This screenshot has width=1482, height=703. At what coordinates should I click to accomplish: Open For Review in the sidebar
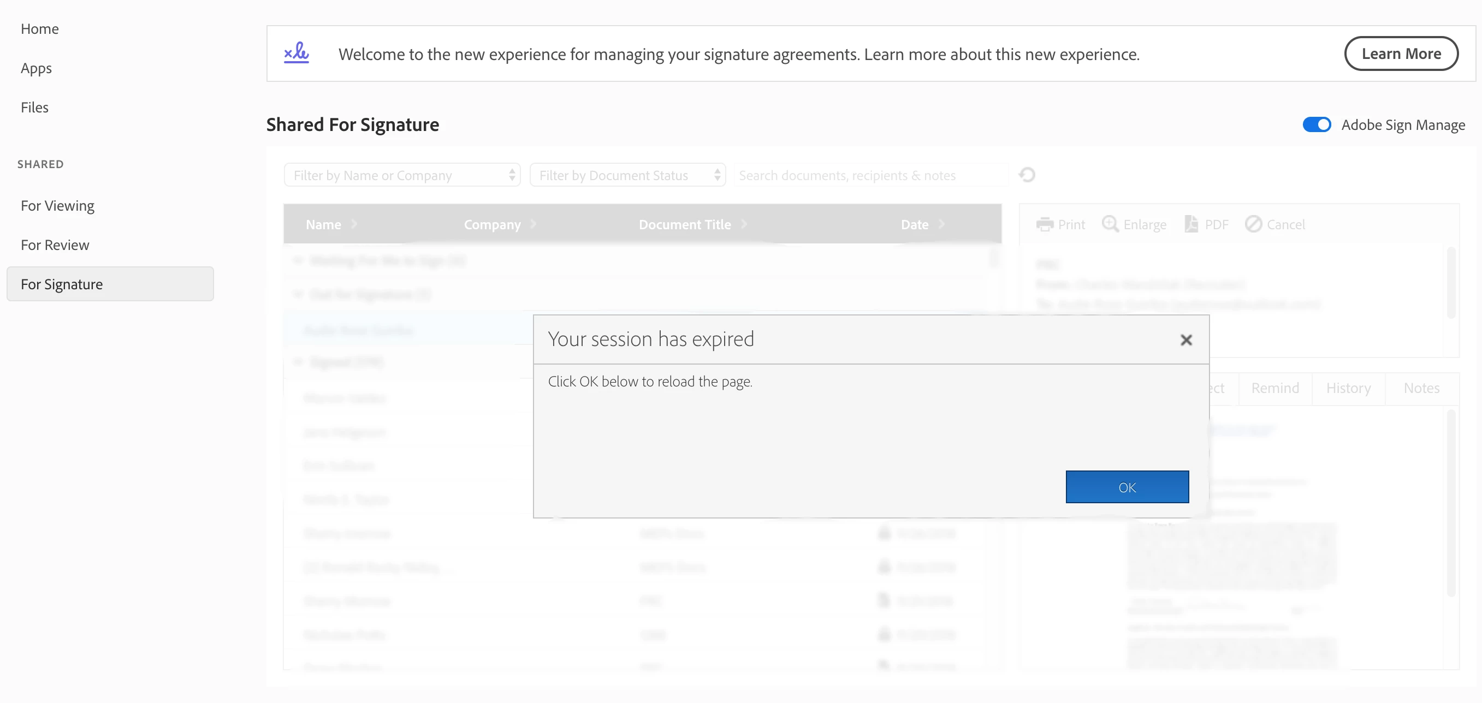pyautogui.click(x=55, y=245)
